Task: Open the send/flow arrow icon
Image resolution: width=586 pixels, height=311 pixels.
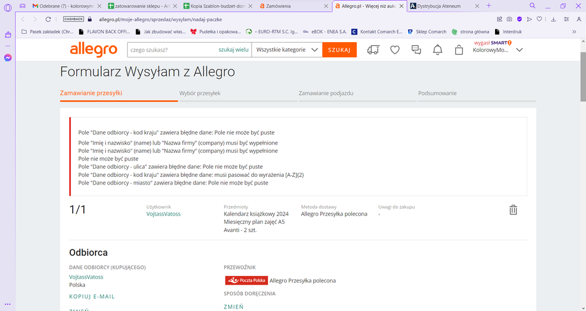Action: click(x=529, y=19)
